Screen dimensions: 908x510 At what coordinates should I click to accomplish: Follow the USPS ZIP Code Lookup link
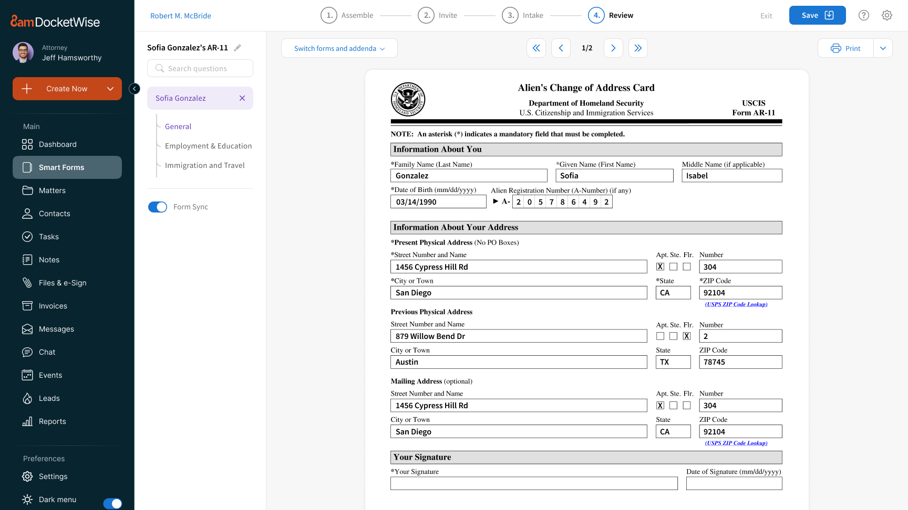(735, 304)
